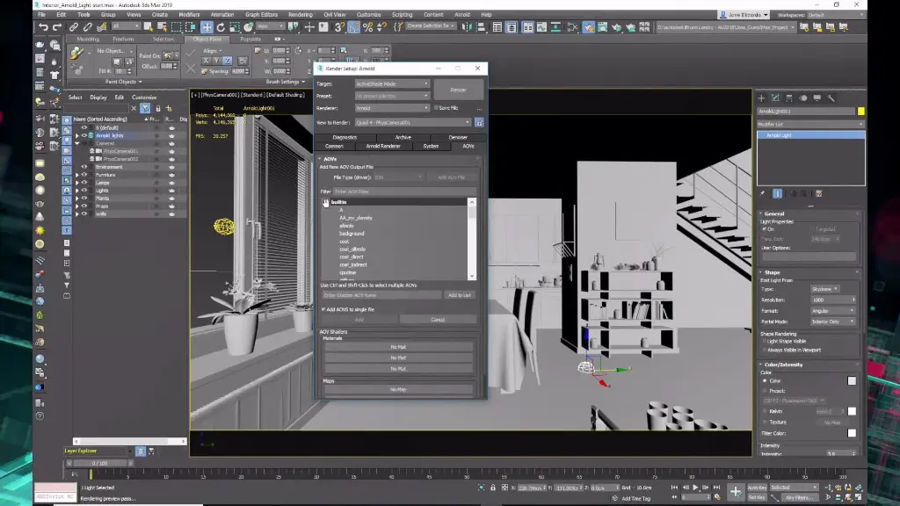
Task: Activate the Select and Move tool
Action: pos(207,27)
